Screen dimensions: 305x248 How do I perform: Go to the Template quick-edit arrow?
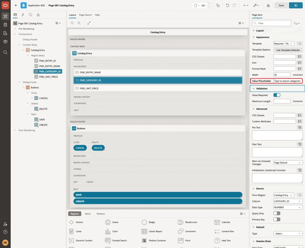coord(300,44)
